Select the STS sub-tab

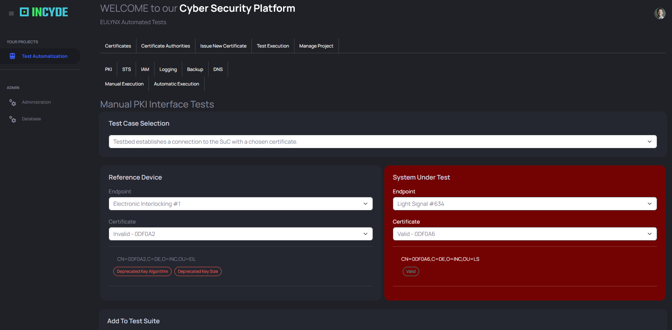[x=126, y=69]
